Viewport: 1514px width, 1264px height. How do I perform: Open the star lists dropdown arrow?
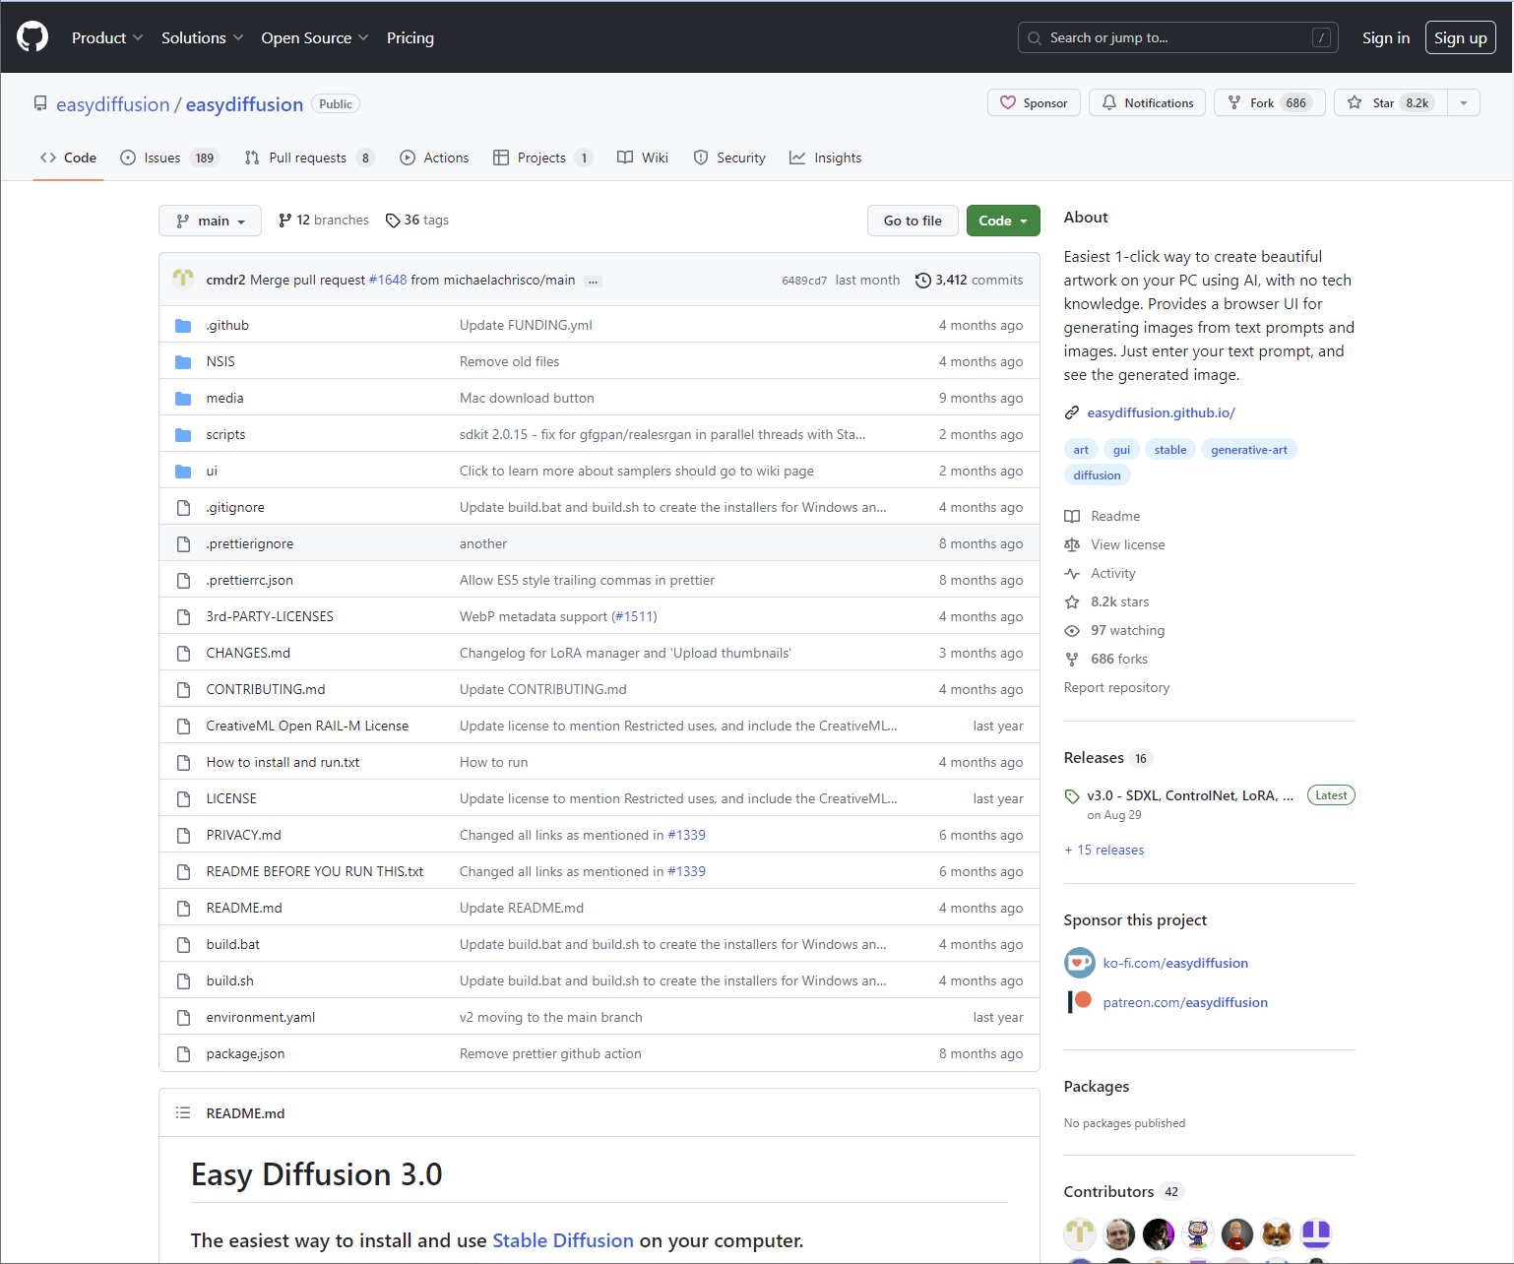tap(1464, 102)
